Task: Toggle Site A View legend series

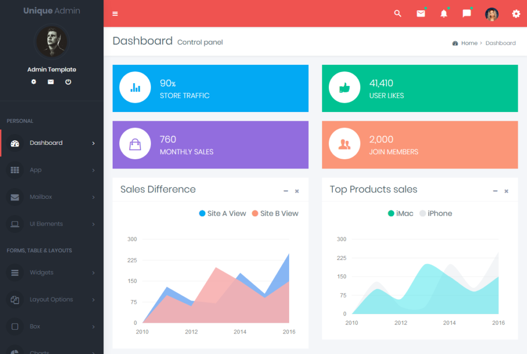Action: click(222, 213)
